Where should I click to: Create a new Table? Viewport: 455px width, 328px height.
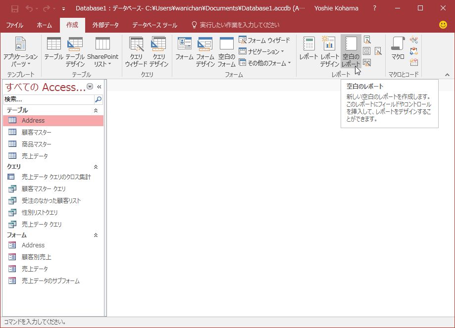[53, 48]
